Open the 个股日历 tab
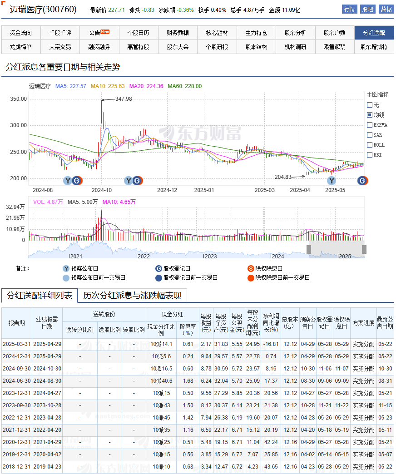The height and width of the screenshot is (474, 396). 139,33
